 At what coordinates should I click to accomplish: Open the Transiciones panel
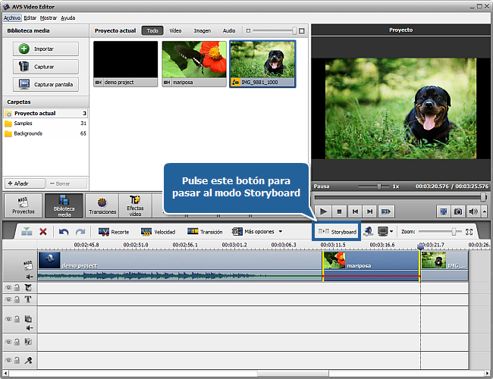point(101,206)
